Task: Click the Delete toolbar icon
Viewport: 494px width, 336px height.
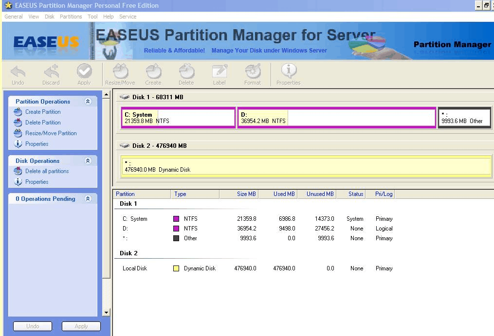Action: pyautogui.click(x=186, y=71)
